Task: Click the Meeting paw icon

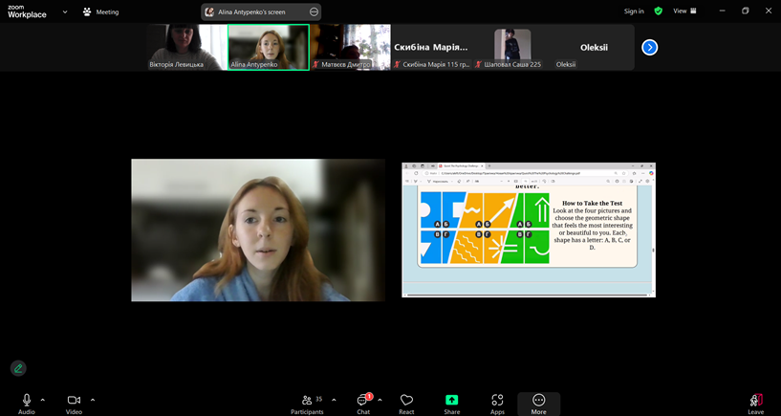Action: click(x=88, y=12)
